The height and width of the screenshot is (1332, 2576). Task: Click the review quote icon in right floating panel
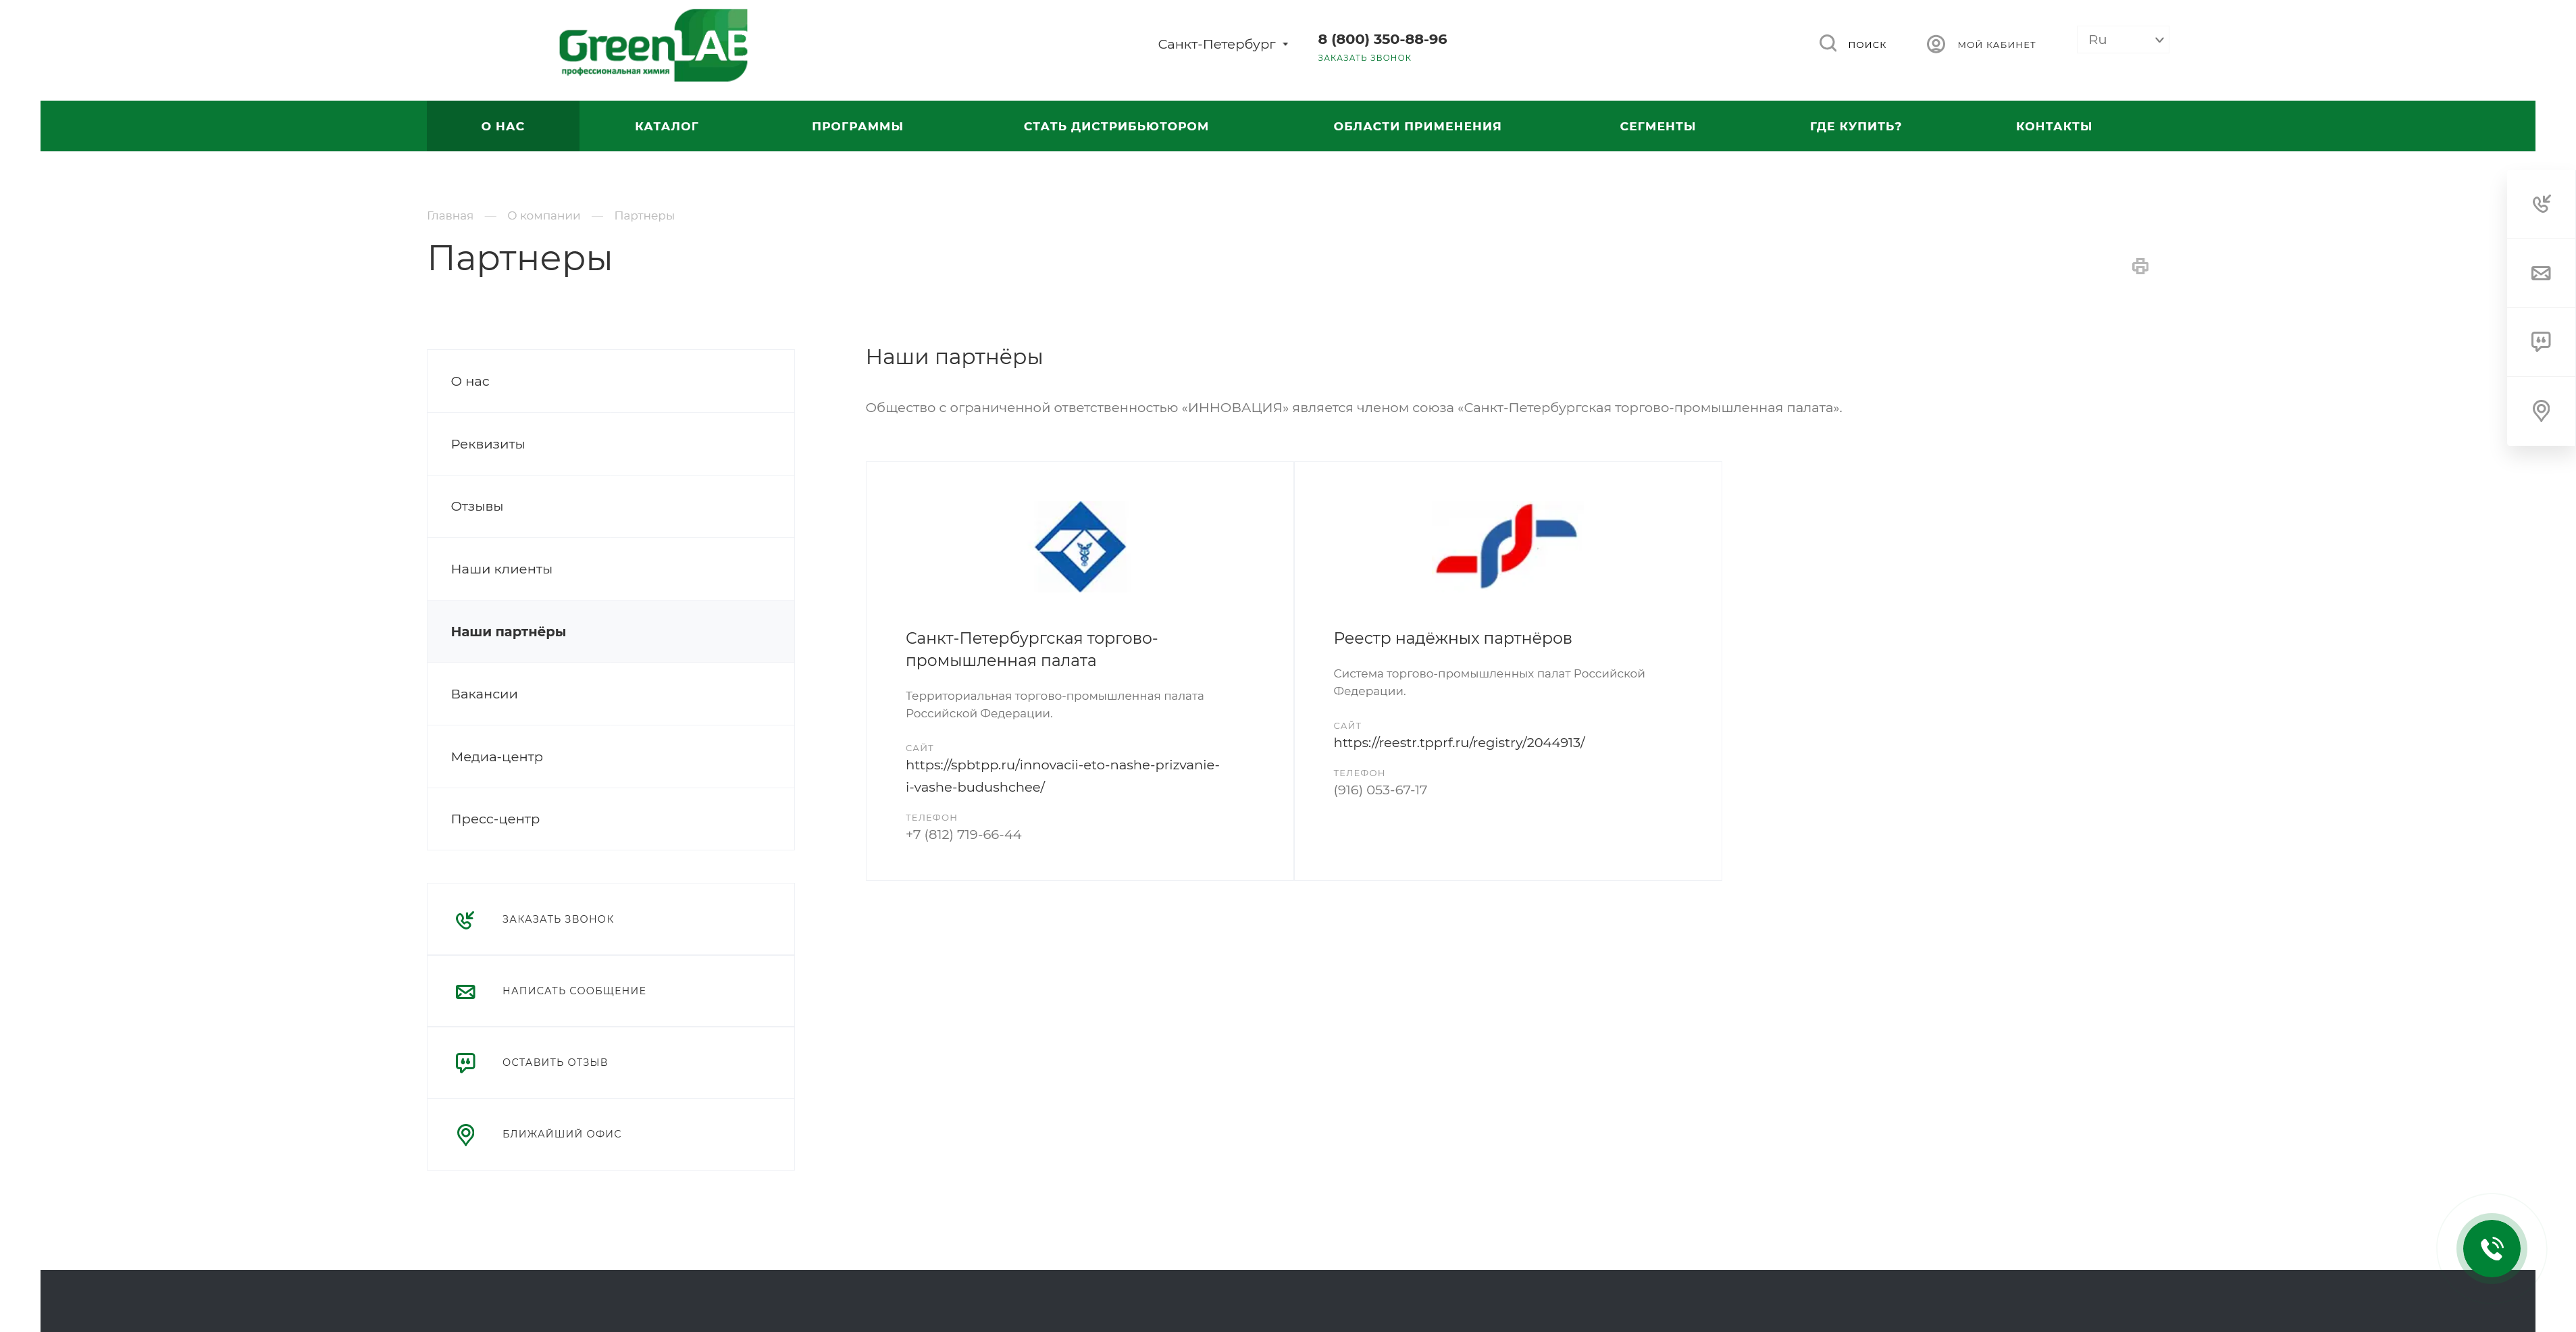(2540, 341)
